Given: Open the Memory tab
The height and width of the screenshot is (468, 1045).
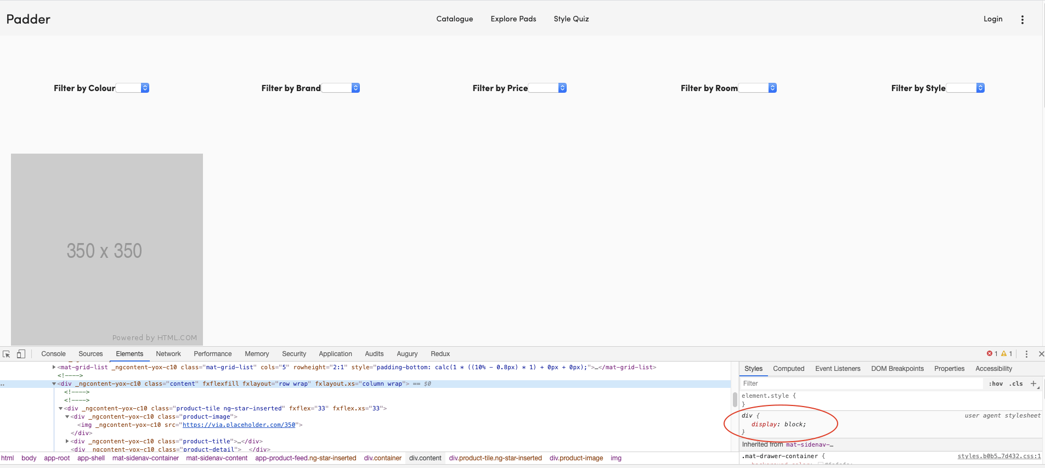Looking at the screenshot, I should click(257, 354).
